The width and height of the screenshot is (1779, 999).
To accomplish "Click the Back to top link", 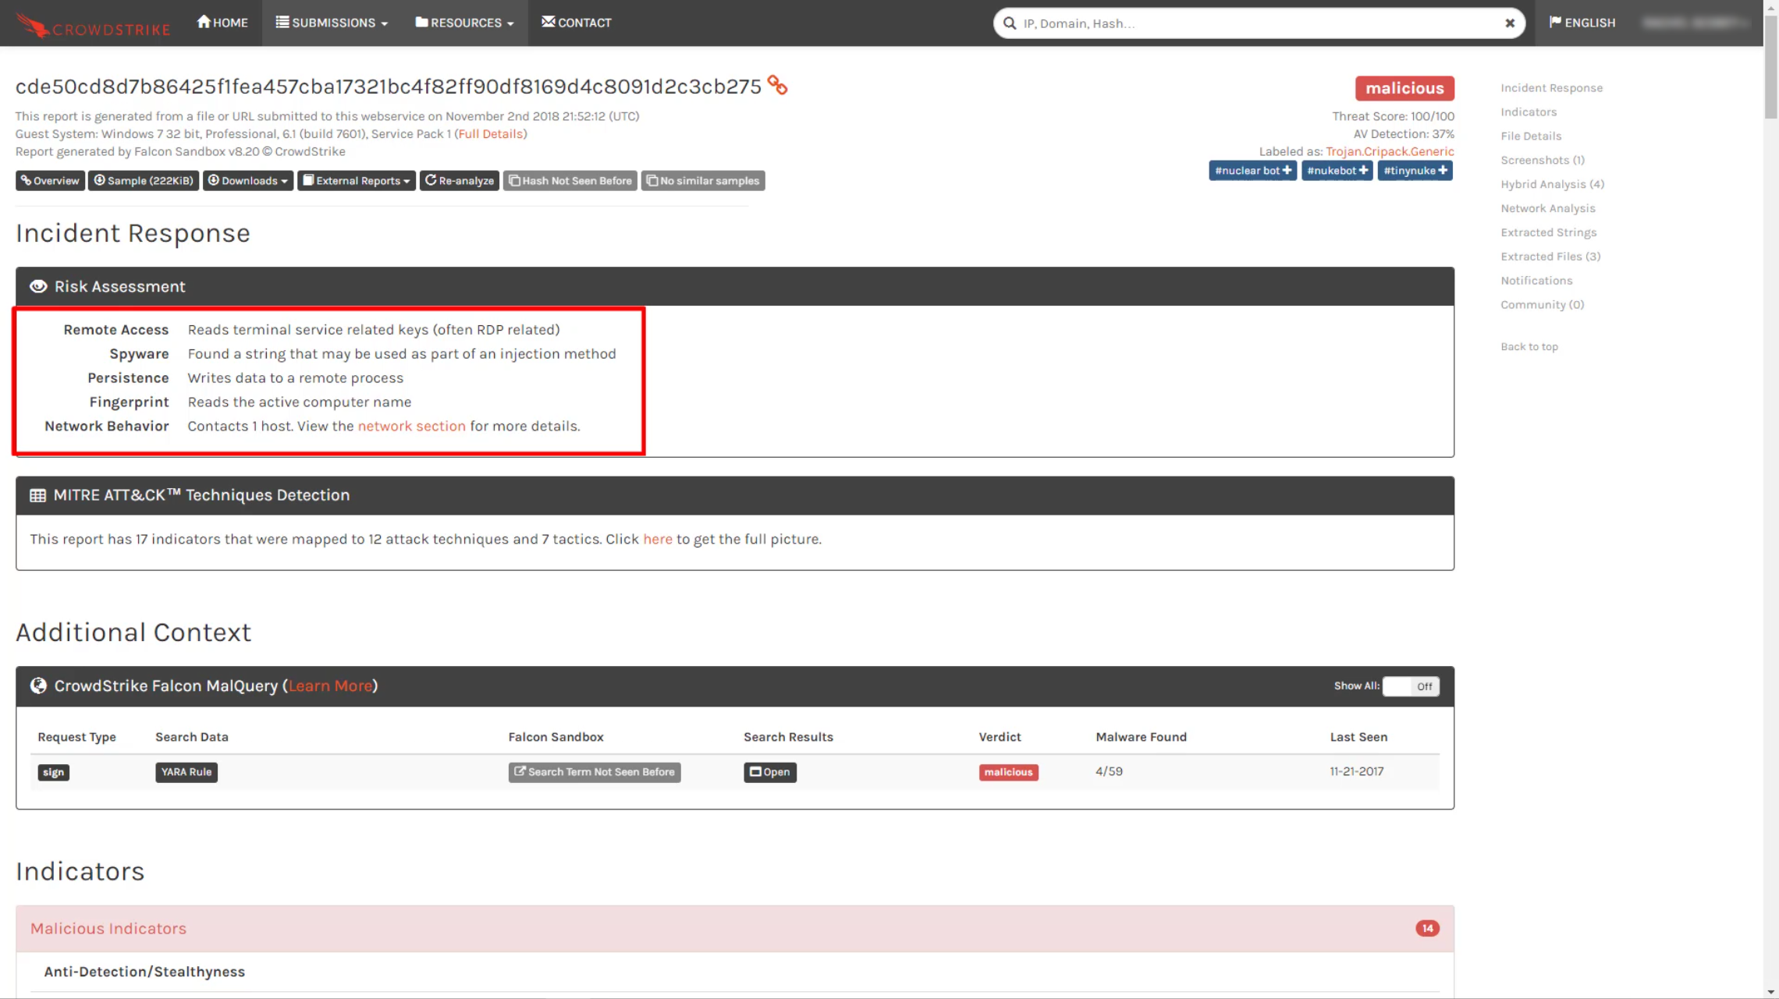I will (x=1529, y=347).
